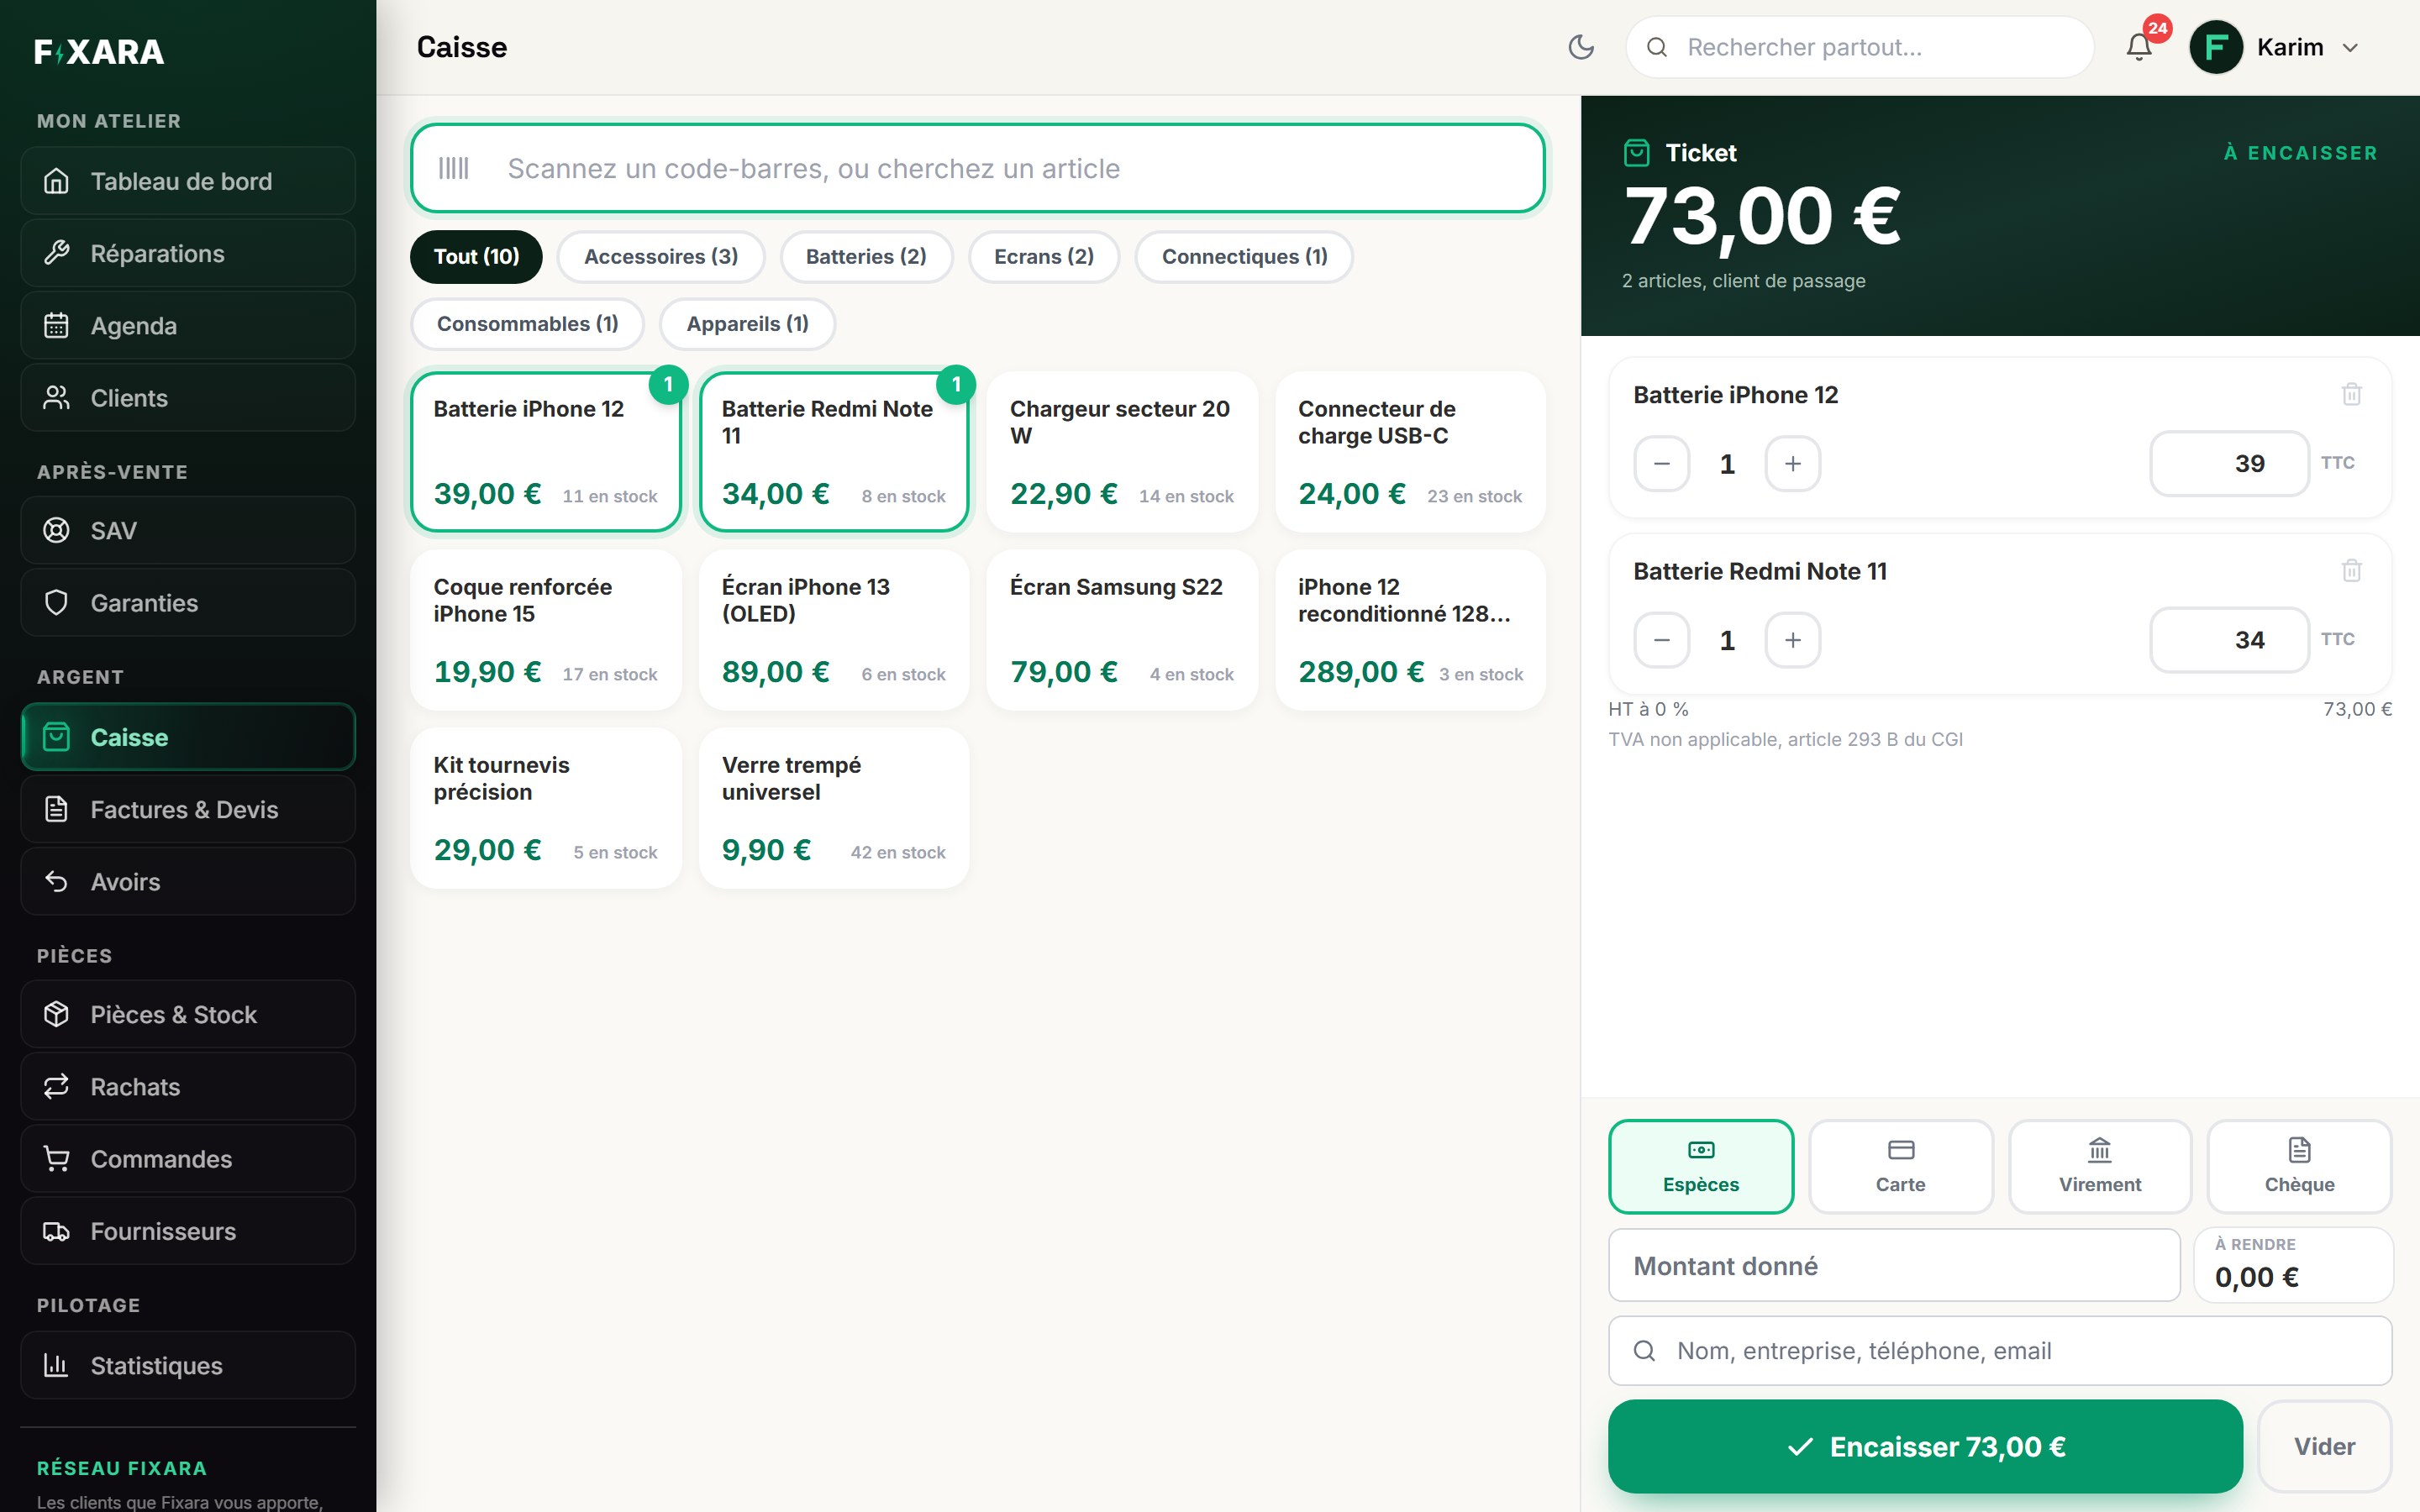Screen dimensions: 2420x1512
Task: Decrease Batterie Redmi Note 11 quantity with minus
Action: pos(1661,640)
